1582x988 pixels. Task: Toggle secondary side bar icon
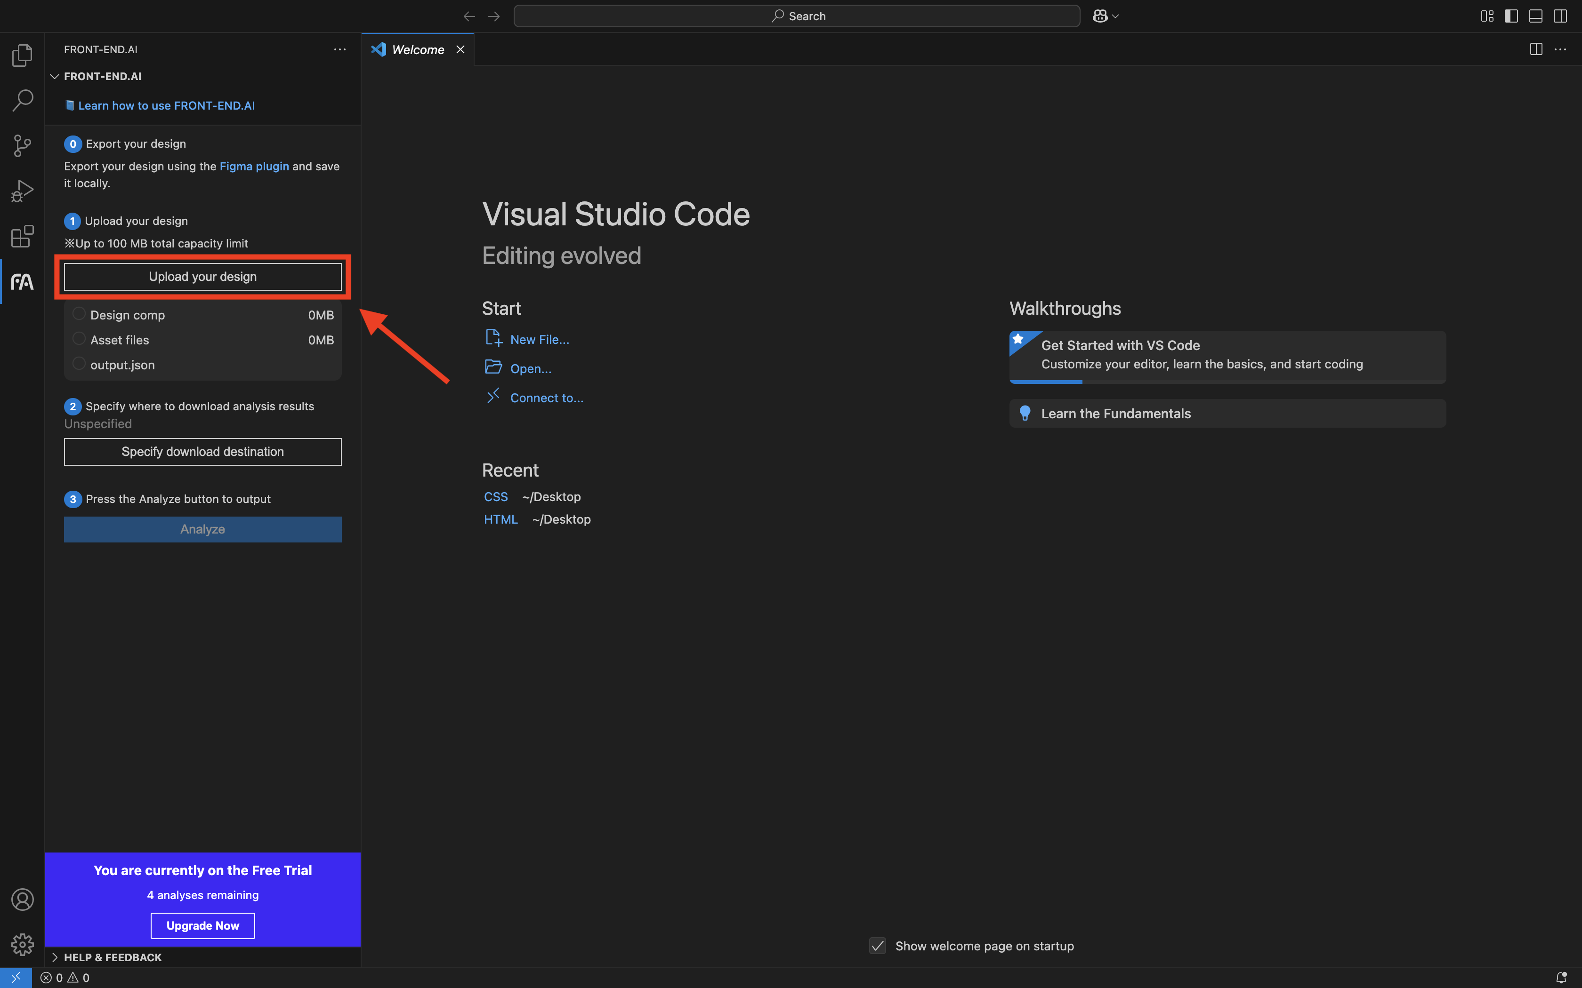coord(1560,16)
